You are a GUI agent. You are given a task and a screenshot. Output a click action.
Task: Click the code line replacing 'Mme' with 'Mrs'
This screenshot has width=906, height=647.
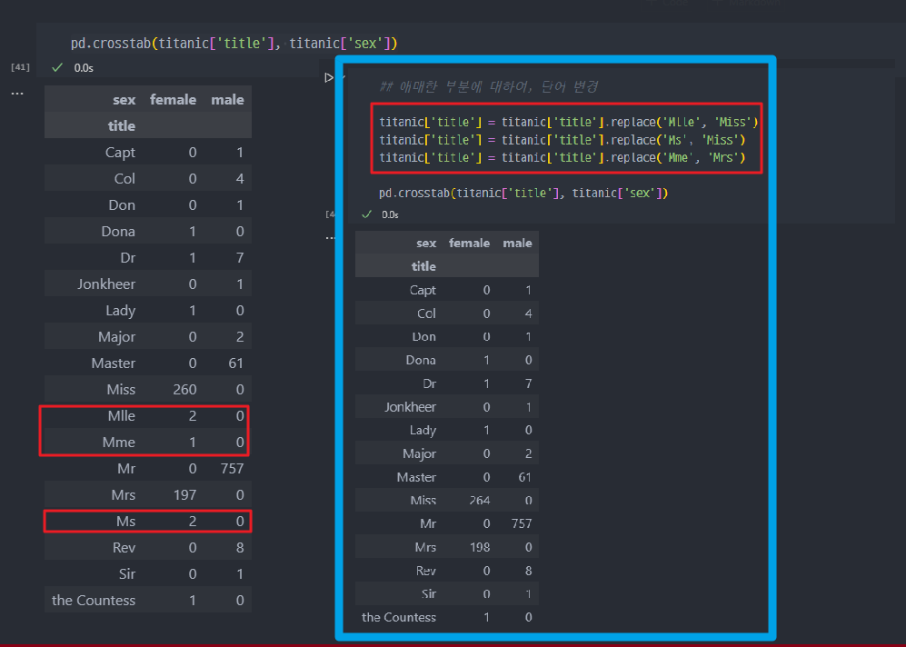[563, 157]
